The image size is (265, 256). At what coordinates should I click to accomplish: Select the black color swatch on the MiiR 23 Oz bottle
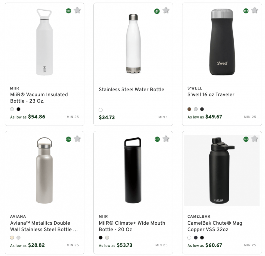click(x=18, y=109)
